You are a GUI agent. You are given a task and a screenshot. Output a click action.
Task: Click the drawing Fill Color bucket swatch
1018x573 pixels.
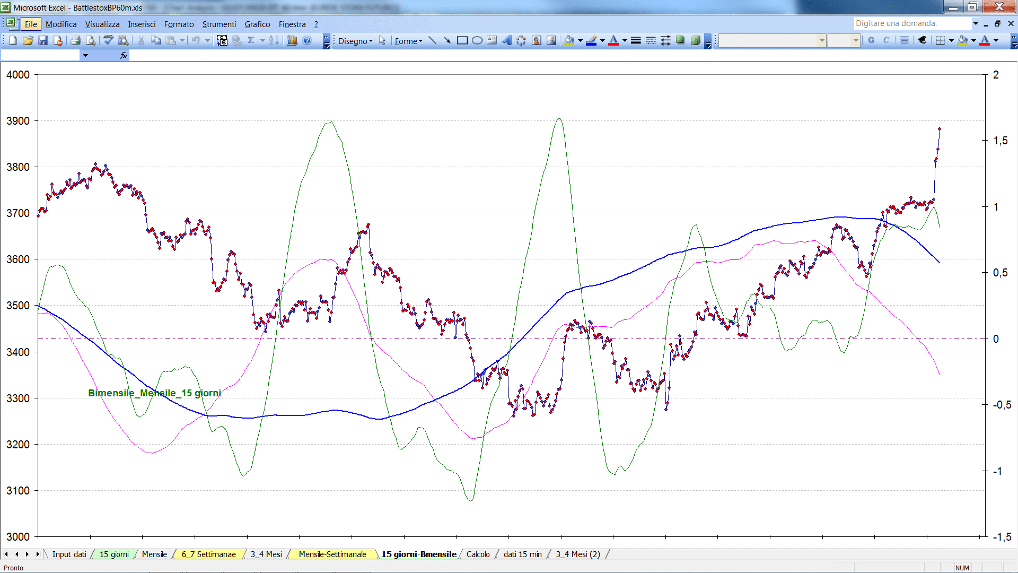[569, 40]
